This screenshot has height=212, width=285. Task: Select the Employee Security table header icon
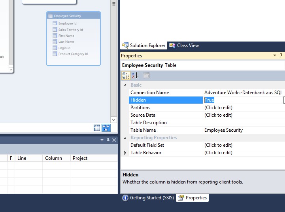(x=50, y=16)
